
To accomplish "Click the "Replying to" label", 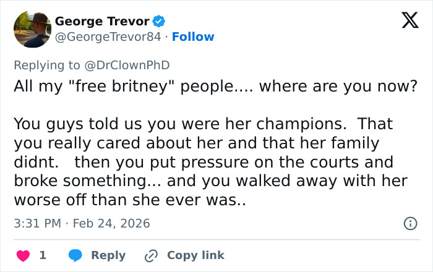I will [x=47, y=65].
